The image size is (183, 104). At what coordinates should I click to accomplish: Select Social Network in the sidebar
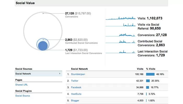tap(24, 74)
